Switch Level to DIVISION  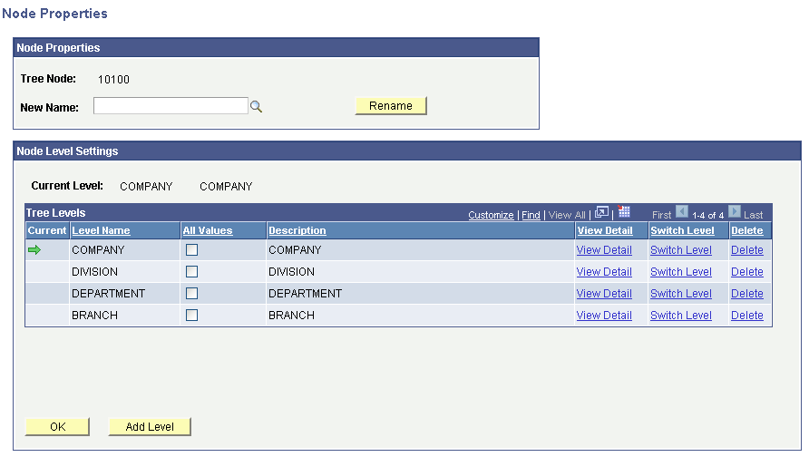tap(680, 272)
